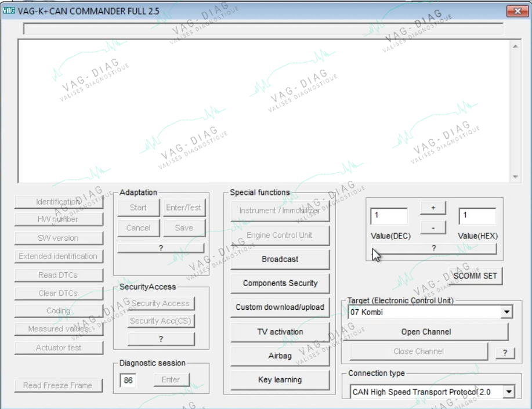Click the plus increment button
This screenshot has width=532, height=409.
click(433, 208)
